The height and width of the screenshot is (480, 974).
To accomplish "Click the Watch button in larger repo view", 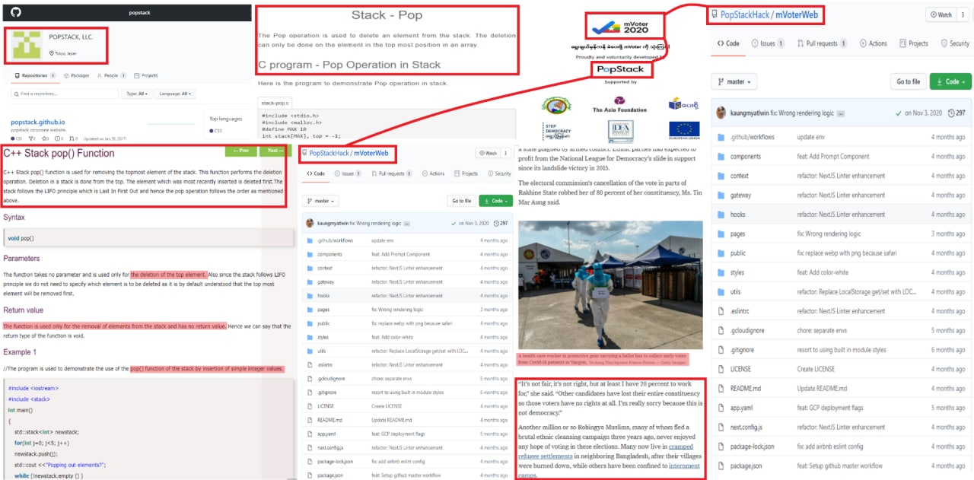I will point(940,14).
